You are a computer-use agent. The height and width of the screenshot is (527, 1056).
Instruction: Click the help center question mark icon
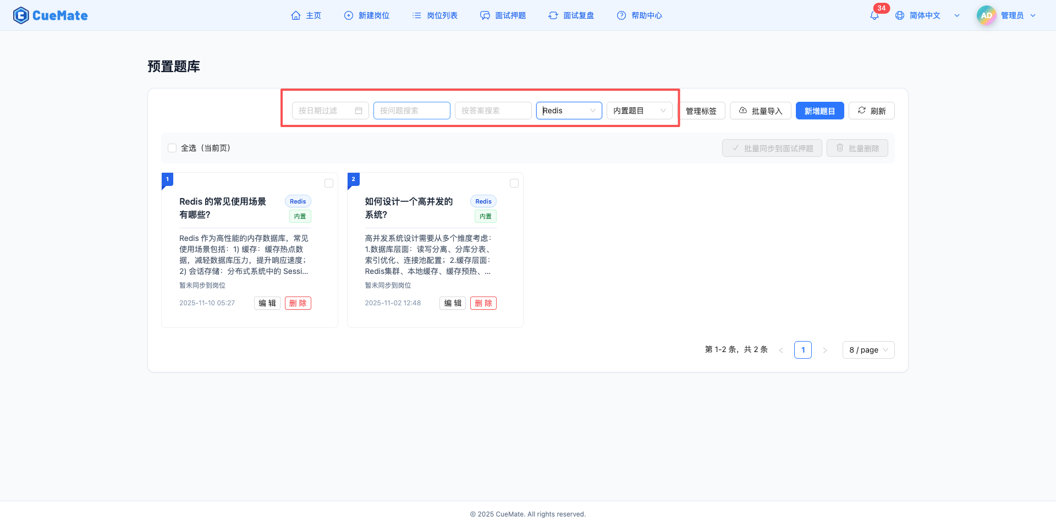[621, 15]
